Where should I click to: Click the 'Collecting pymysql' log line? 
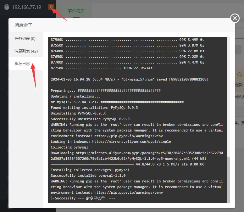[x=69, y=147]
